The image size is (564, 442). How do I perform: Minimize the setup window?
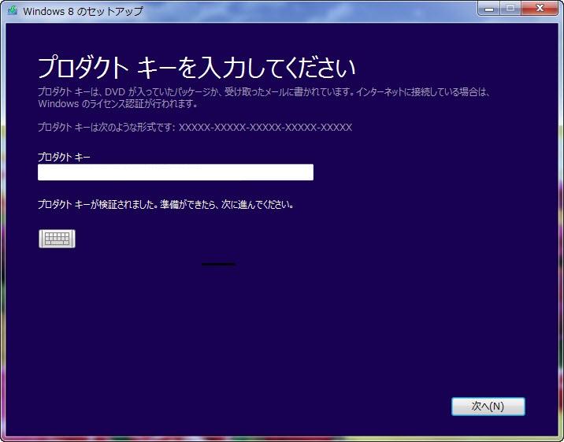click(x=489, y=8)
